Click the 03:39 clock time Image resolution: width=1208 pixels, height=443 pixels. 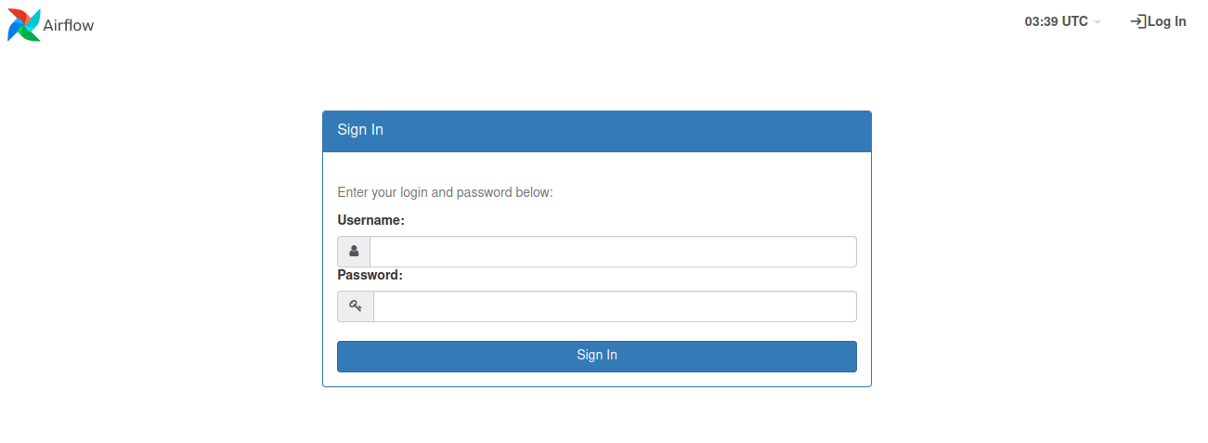click(x=1042, y=21)
